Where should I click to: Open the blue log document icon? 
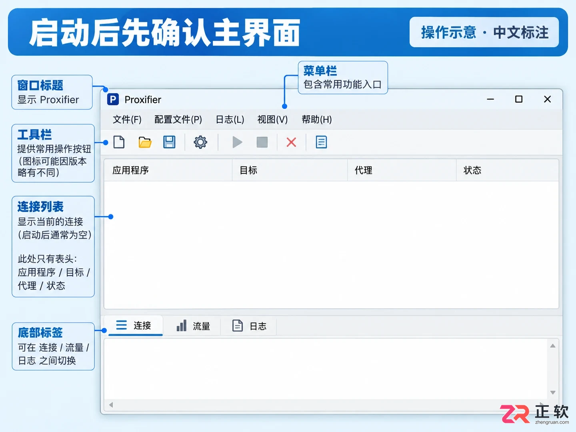[321, 142]
